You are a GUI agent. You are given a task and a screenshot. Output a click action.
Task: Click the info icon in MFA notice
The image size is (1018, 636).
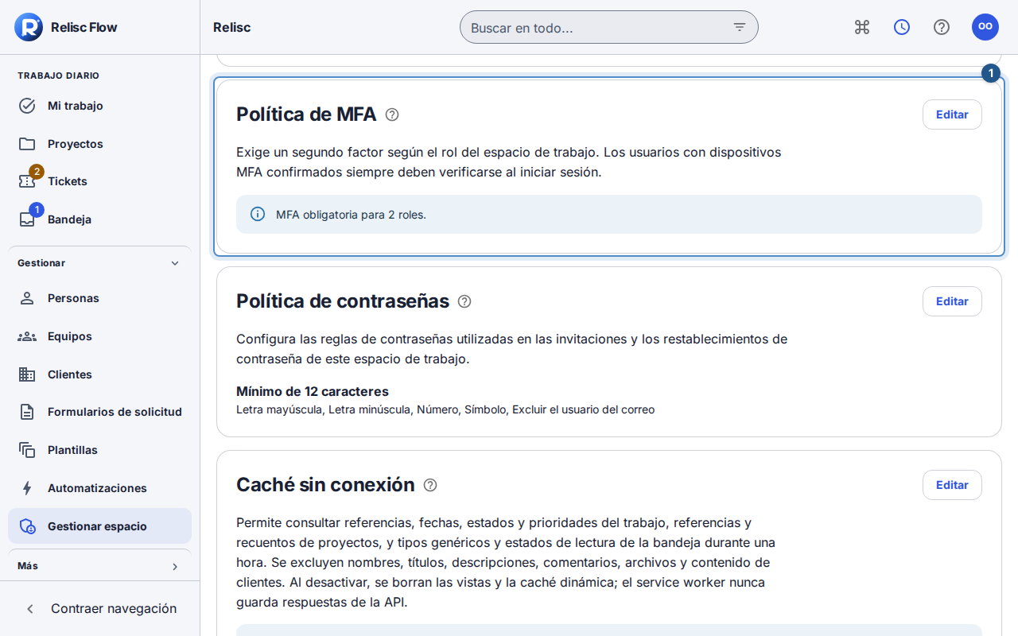point(258,214)
